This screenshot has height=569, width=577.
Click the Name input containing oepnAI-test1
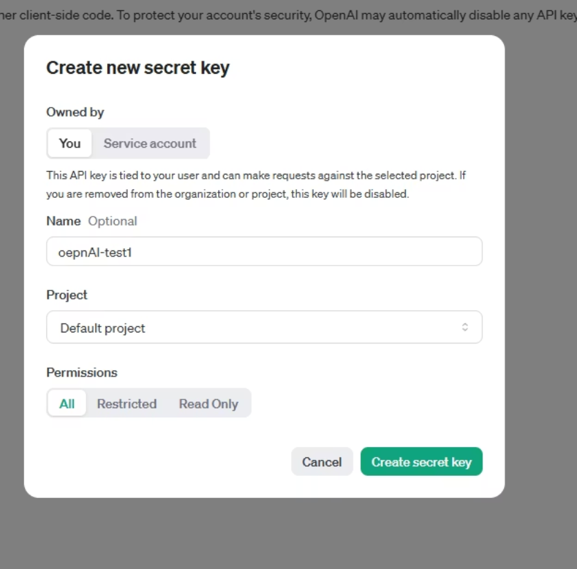click(x=264, y=251)
